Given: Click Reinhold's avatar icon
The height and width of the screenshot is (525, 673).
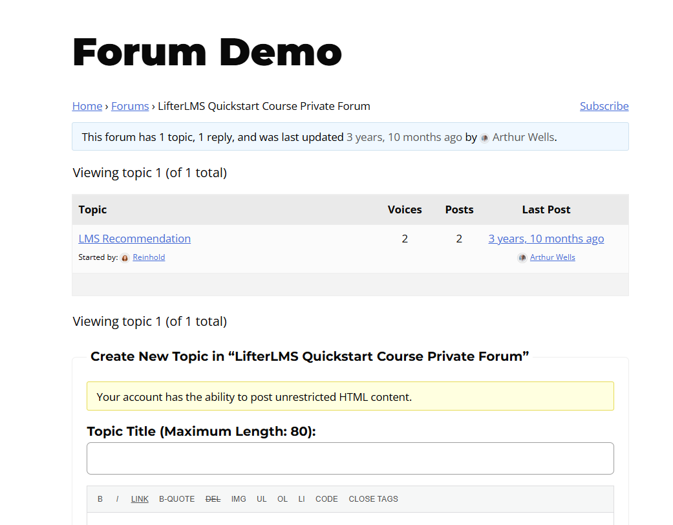Looking at the screenshot, I should point(125,257).
